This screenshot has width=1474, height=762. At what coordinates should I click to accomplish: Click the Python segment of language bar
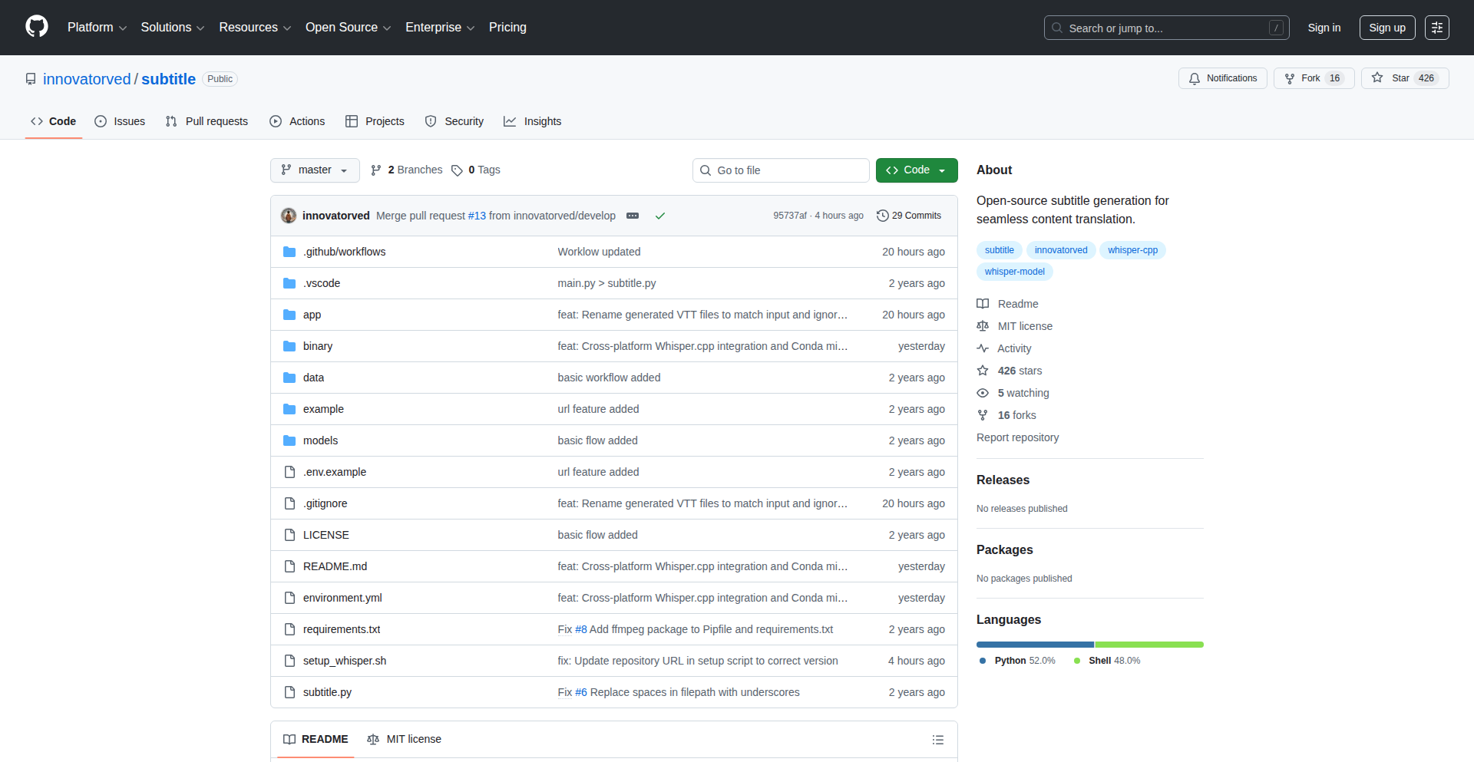tap(1034, 645)
